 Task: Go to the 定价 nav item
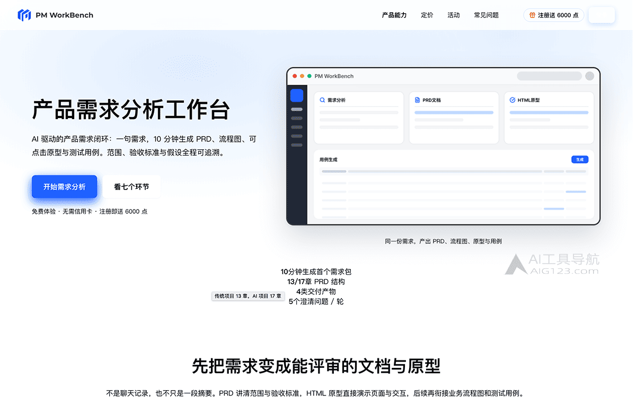tap(427, 15)
